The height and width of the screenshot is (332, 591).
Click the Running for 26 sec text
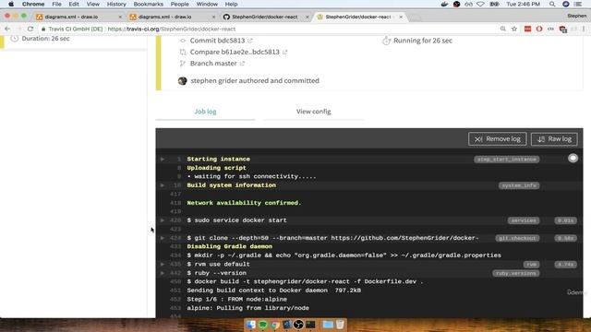pyautogui.click(x=423, y=41)
